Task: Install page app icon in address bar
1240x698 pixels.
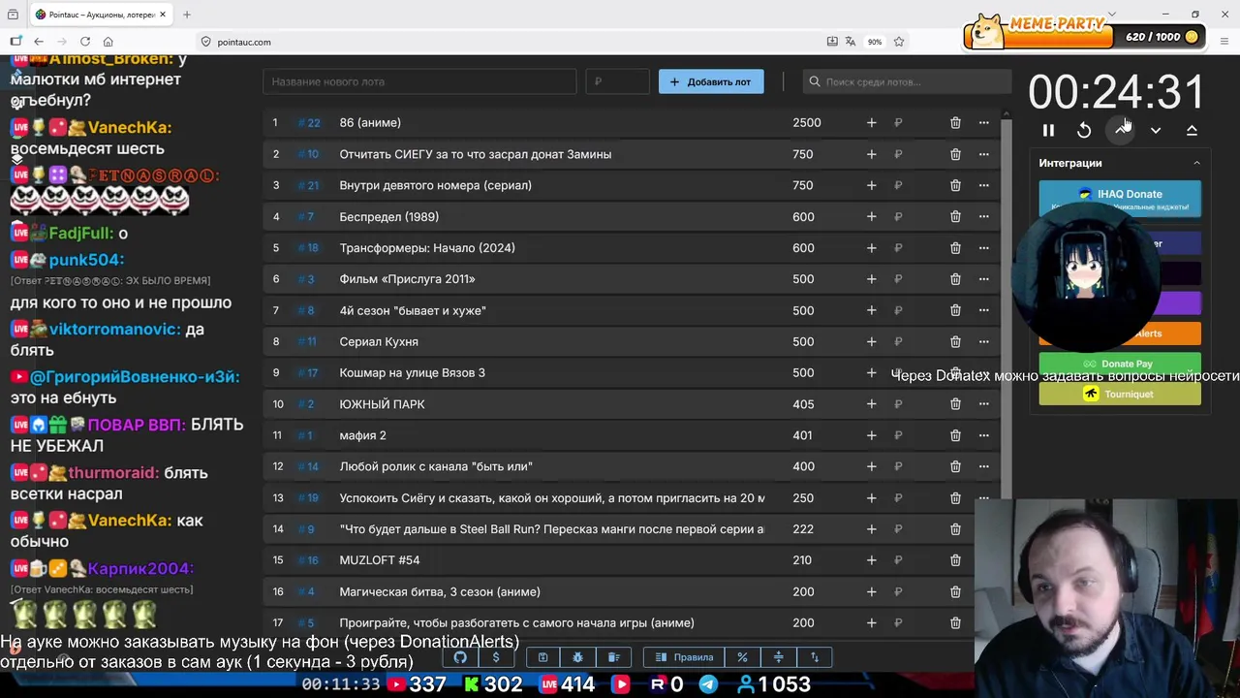Action: [x=832, y=42]
